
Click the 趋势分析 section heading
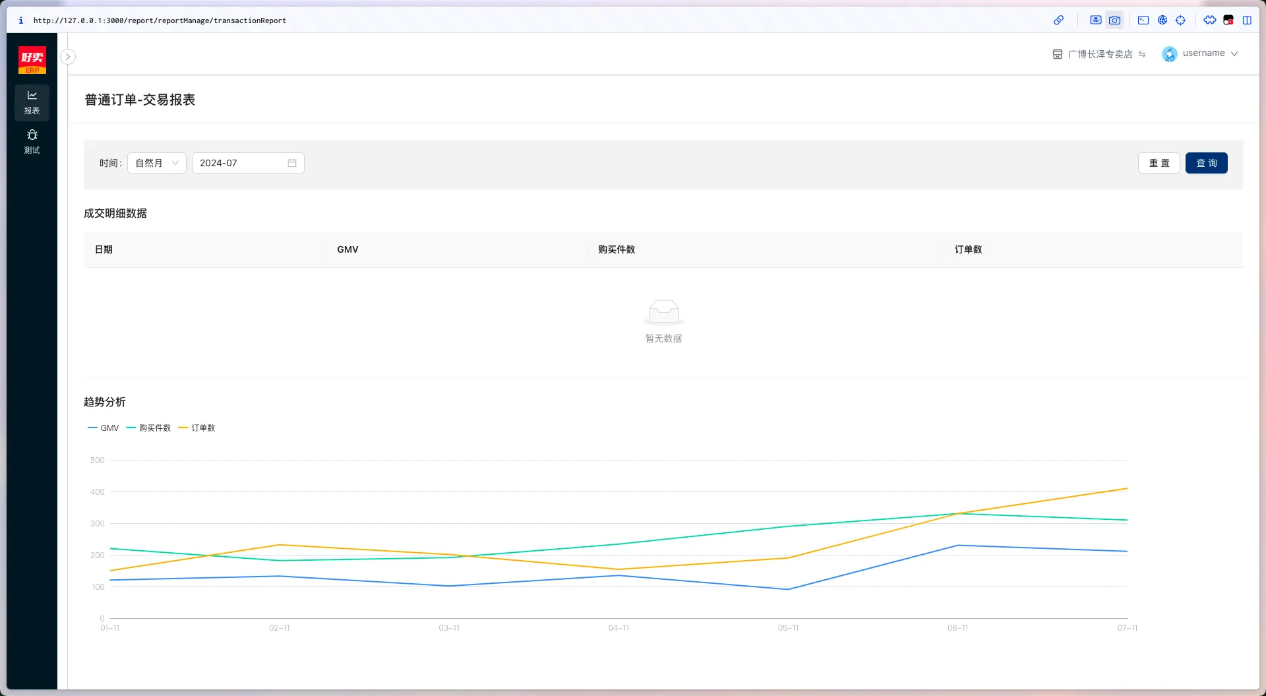[105, 402]
